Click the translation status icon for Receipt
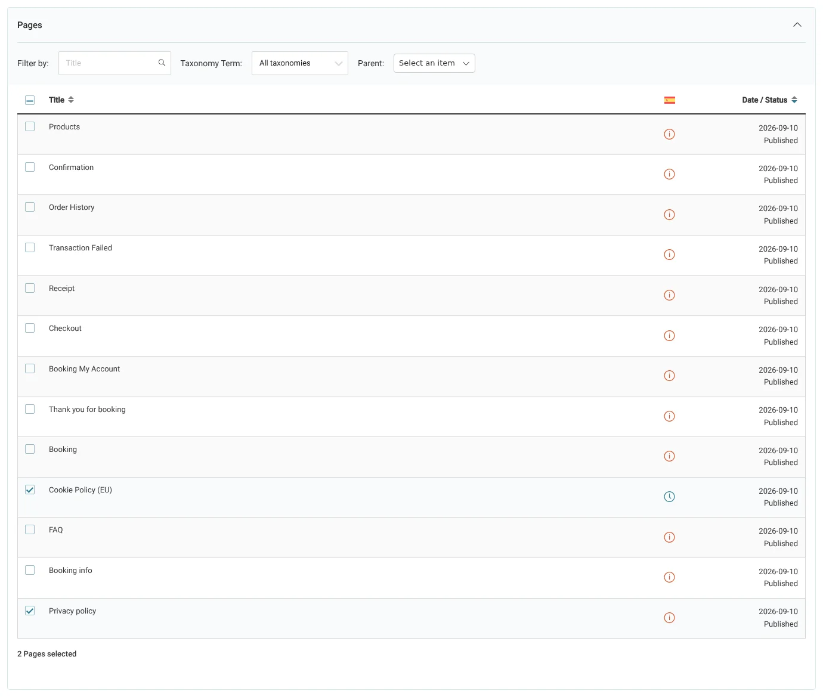This screenshot has height=697, width=823. [670, 295]
